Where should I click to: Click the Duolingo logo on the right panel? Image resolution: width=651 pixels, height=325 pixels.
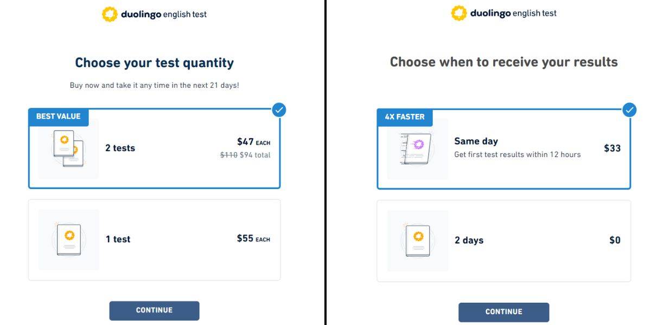pyautogui.click(x=459, y=14)
